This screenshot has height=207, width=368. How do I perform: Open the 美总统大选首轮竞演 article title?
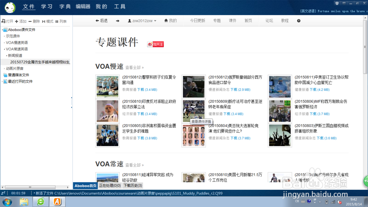233,128
